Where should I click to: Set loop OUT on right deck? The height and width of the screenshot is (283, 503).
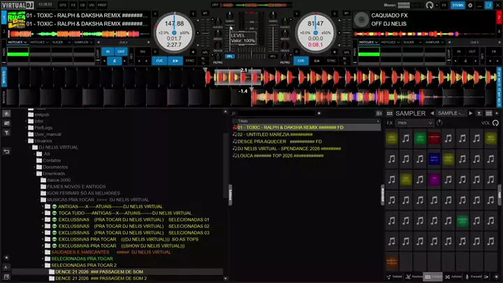click(x=472, y=51)
